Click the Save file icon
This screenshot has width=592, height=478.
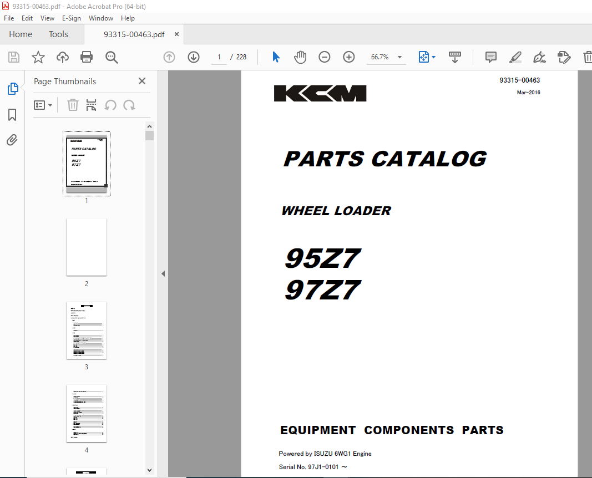(x=14, y=57)
